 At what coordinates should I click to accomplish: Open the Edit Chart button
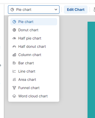(x=76, y=10)
